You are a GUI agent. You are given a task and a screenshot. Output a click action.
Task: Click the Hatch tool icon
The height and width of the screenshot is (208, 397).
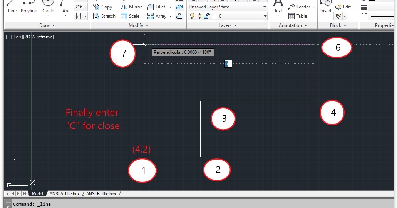click(79, 16)
